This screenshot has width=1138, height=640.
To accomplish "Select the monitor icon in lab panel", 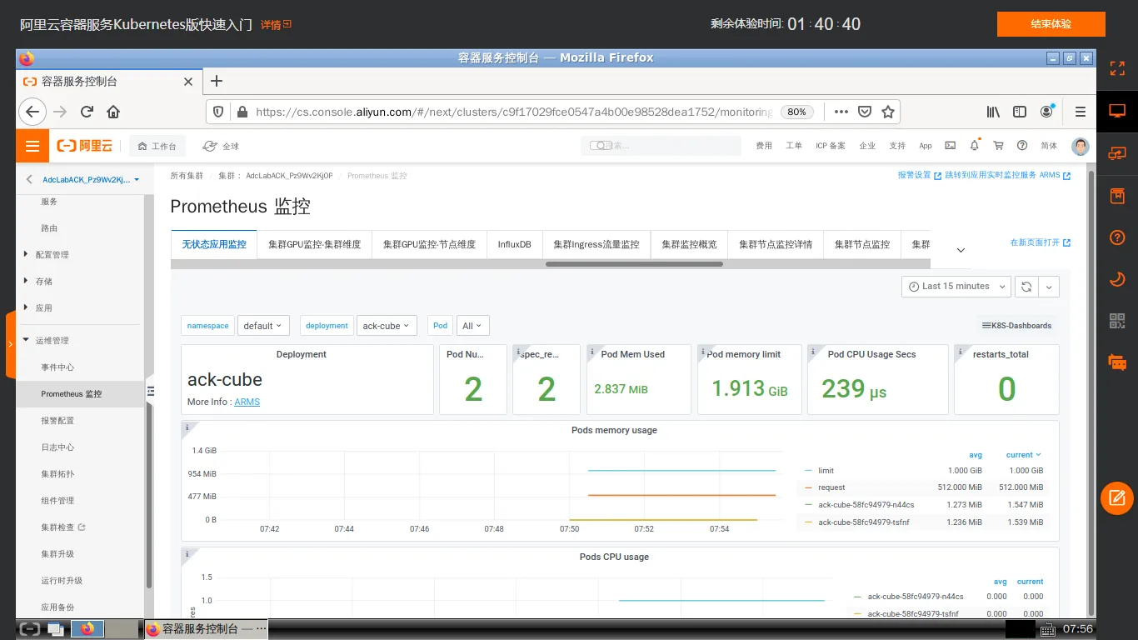I will point(1117,111).
